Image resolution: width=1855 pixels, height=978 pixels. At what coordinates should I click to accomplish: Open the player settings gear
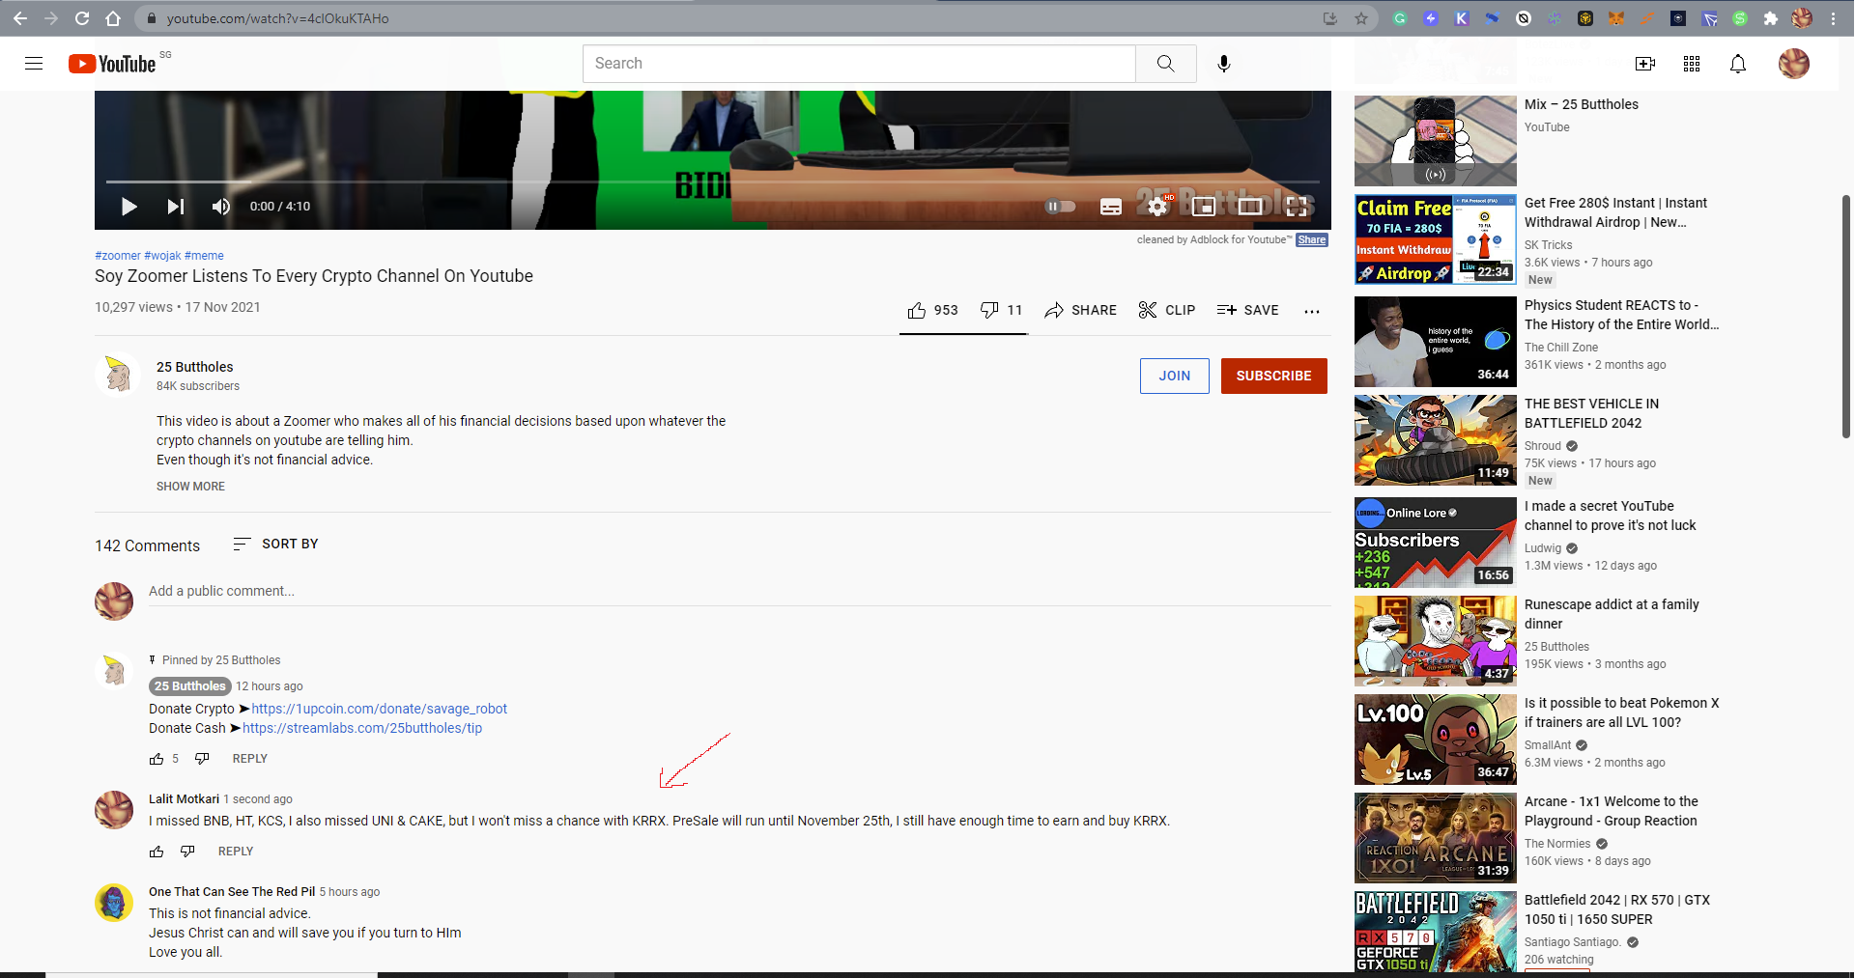point(1156,207)
